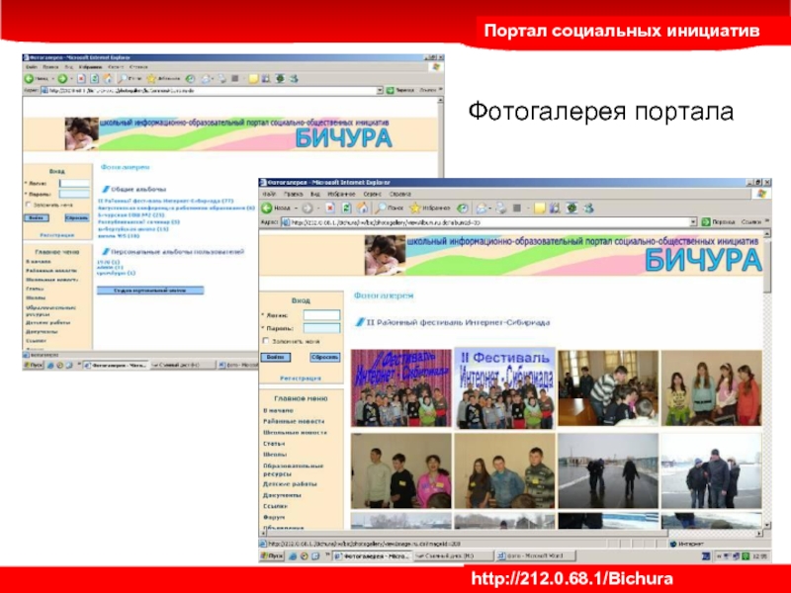This screenshot has height=593, width=791.
Task: Click the 'Войти' button in the front window
Action: (276, 357)
